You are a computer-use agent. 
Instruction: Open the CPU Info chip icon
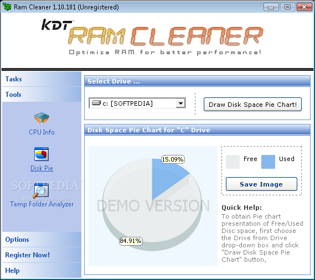[42, 118]
